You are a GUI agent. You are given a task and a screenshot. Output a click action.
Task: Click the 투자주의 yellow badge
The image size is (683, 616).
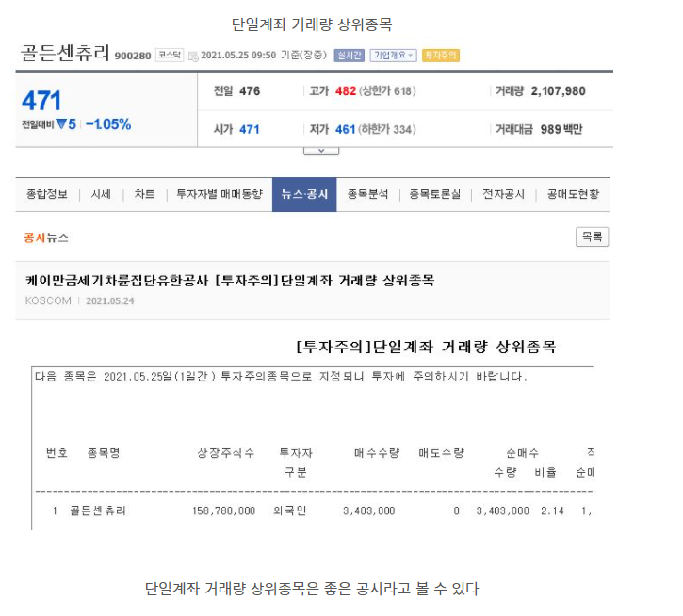440,56
